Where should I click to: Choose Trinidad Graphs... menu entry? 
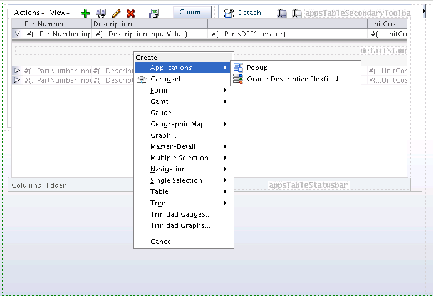[x=183, y=225]
